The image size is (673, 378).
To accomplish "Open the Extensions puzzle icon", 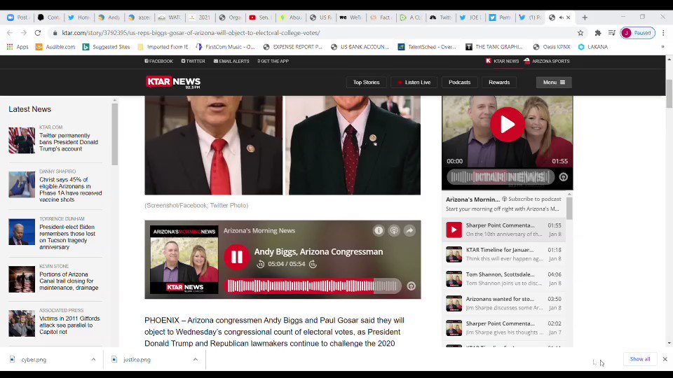I will [x=597, y=33].
